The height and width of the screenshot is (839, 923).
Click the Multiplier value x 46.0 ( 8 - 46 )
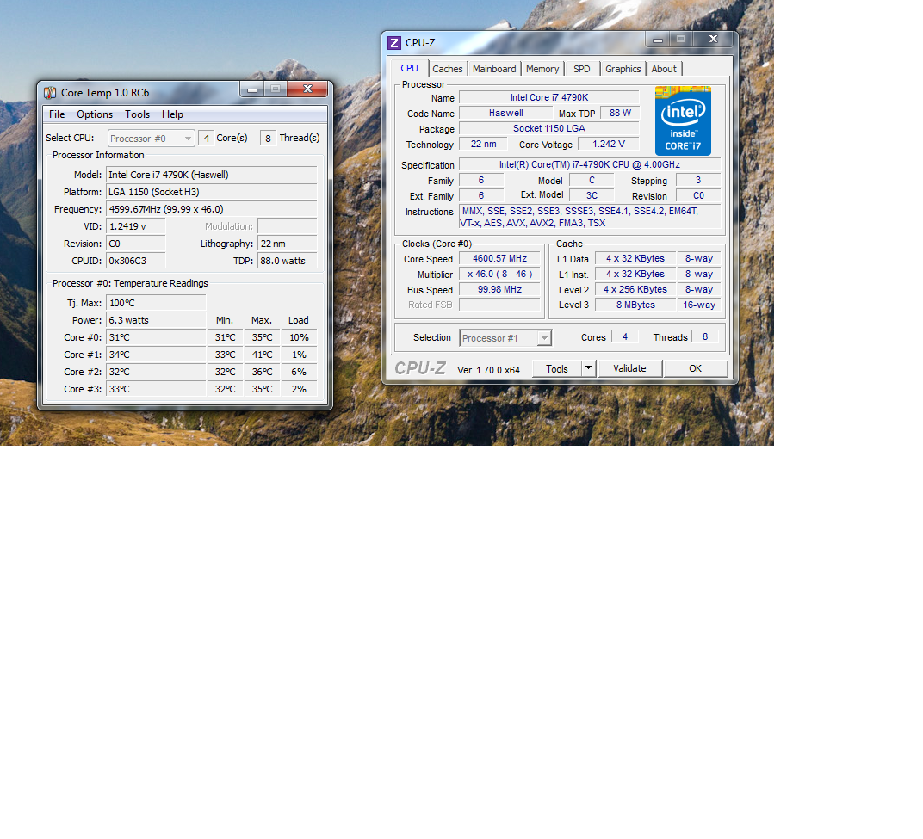coord(499,275)
